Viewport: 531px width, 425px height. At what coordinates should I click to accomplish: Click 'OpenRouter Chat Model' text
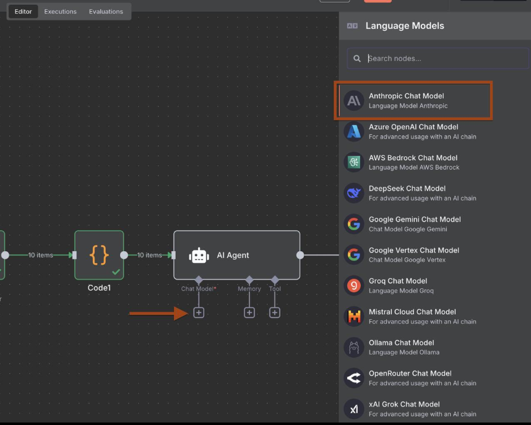tap(410, 373)
